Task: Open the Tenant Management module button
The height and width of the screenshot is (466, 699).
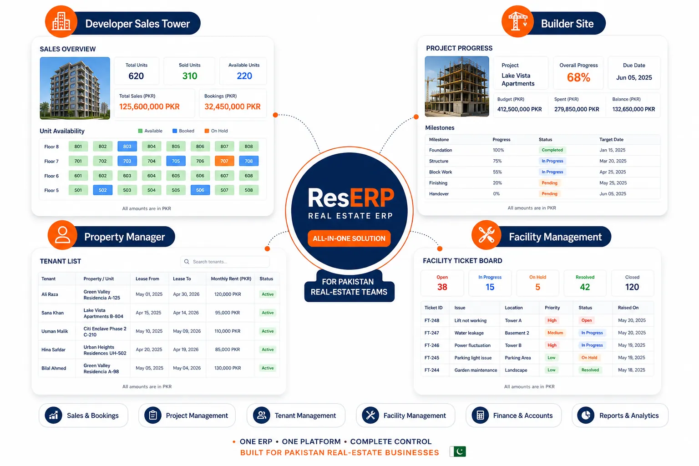Action: pyautogui.click(x=296, y=415)
